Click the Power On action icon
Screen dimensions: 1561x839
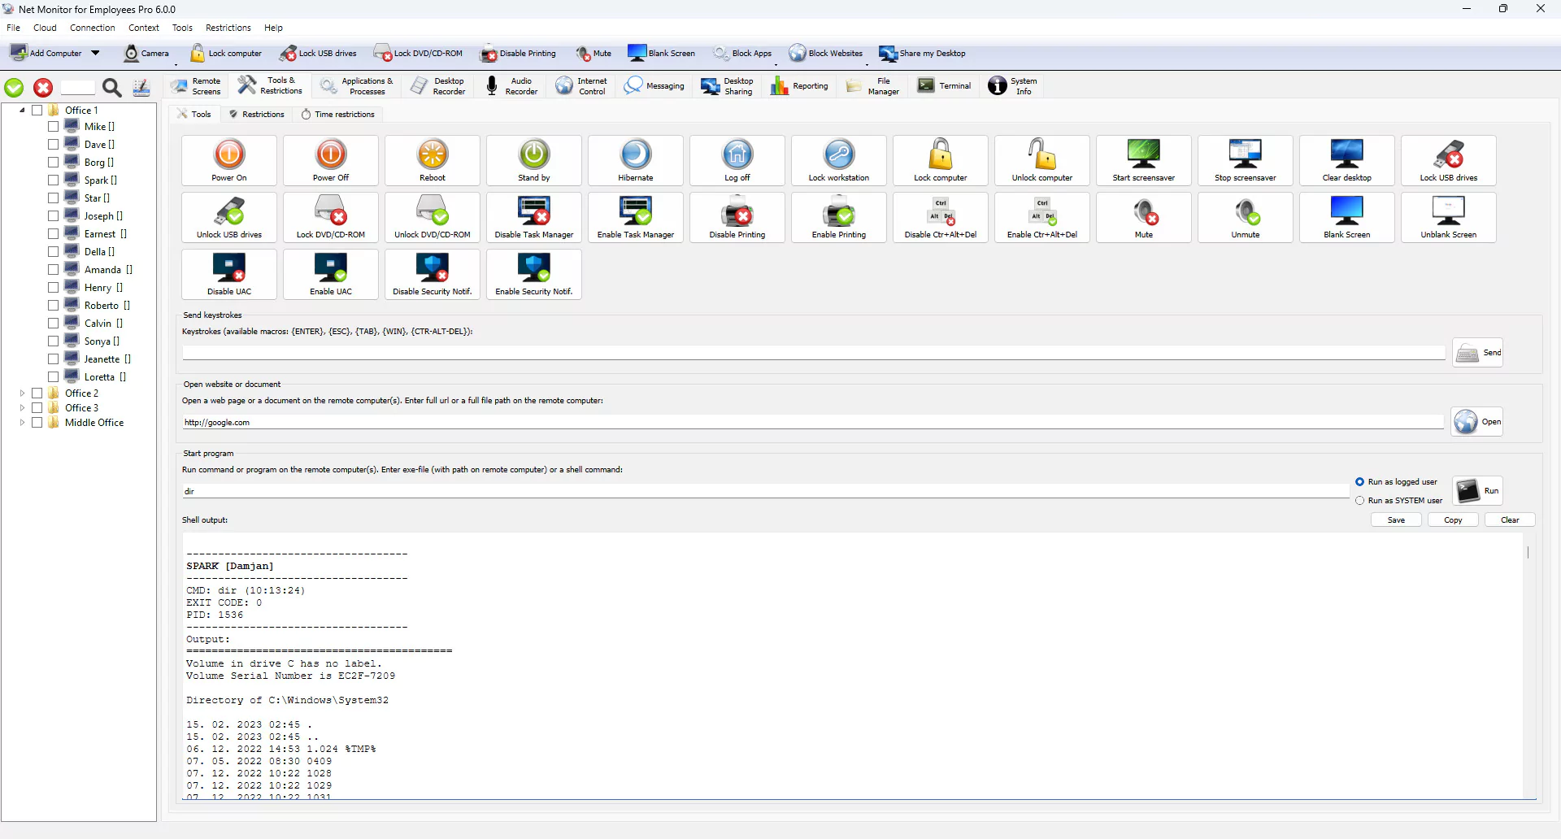pyautogui.click(x=228, y=160)
